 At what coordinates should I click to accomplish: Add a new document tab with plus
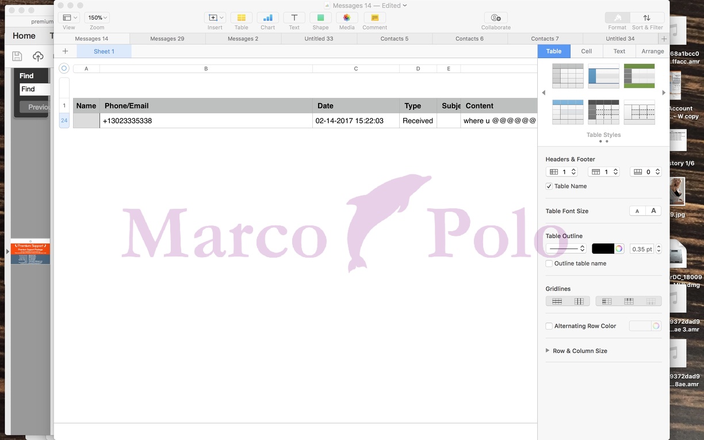(x=664, y=39)
